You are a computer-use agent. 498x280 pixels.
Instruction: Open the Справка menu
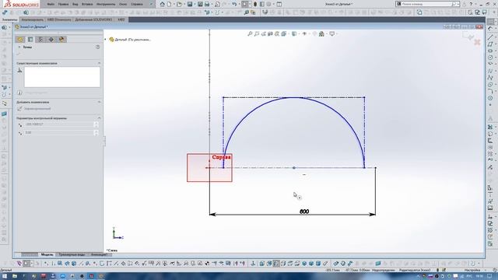tap(137, 4)
